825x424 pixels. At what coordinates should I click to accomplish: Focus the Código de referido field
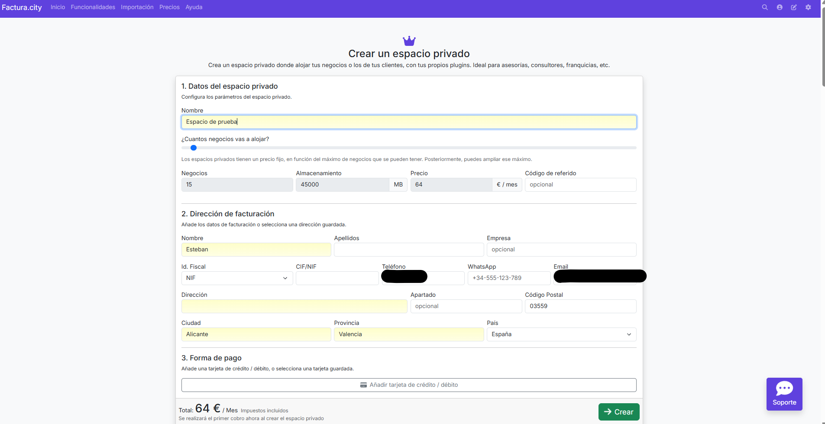pyautogui.click(x=580, y=185)
